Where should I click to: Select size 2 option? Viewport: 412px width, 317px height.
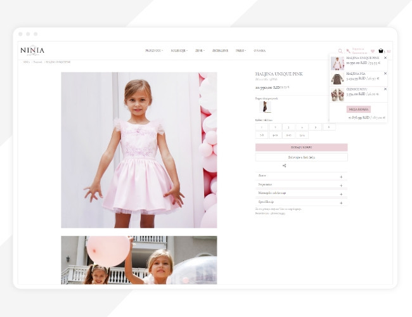(x=275, y=127)
